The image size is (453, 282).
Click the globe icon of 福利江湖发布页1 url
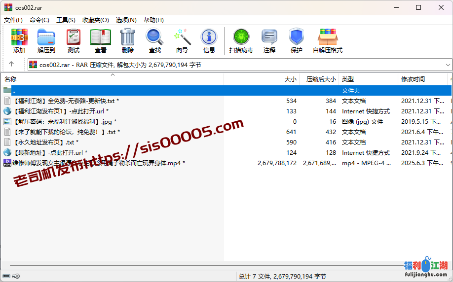[7, 111]
